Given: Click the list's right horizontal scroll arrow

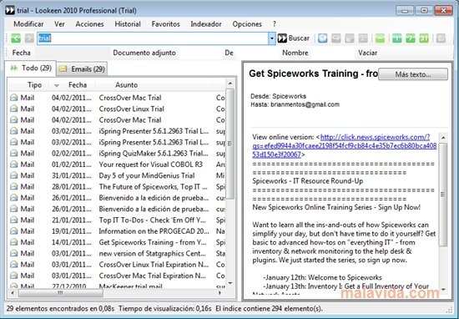Looking at the screenshot, I should point(219,293).
